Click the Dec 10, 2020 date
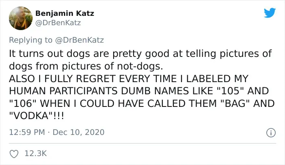This screenshot has height=165, width=285. tap(79, 132)
